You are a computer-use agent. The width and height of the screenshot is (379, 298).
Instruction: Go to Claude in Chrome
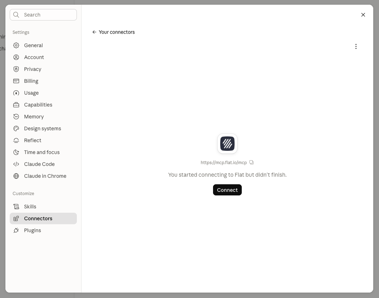[x=43, y=176]
